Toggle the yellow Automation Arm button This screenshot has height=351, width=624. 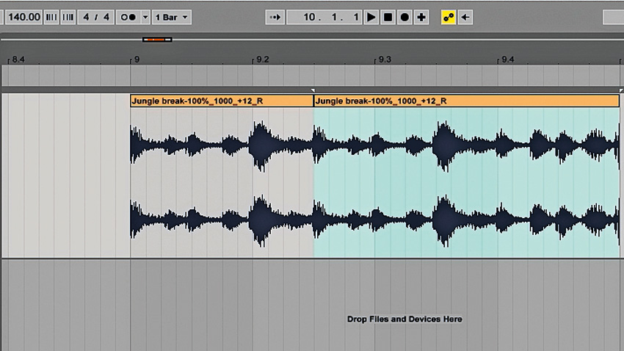click(x=449, y=17)
